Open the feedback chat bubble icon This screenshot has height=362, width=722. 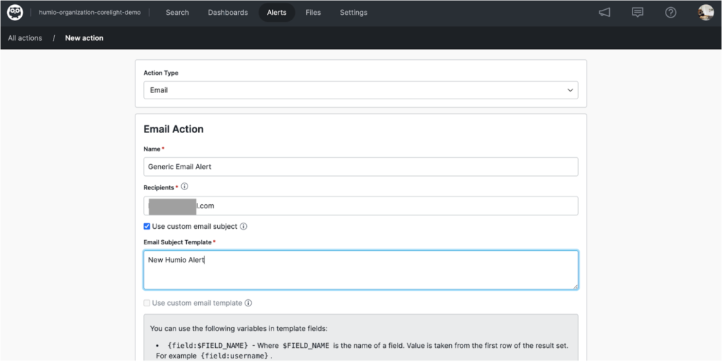coord(637,13)
